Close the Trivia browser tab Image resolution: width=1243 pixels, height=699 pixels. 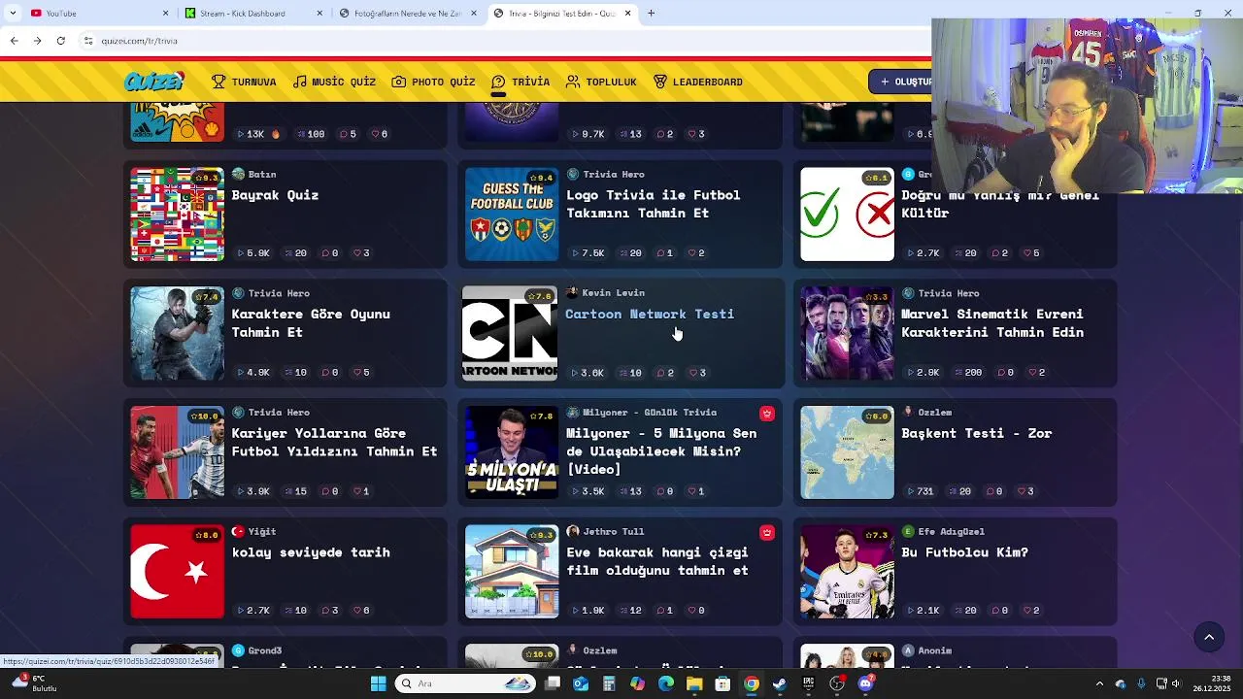pyautogui.click(x=627, y=14)
